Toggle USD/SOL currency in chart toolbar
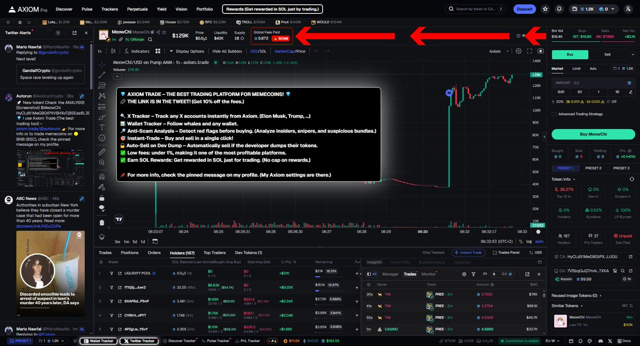Image resolution: width=640 pixels, height=346 pixels. click(258, 51)
